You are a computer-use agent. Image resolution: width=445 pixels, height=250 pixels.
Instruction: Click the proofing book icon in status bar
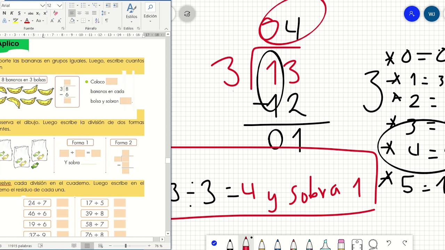(40, 246)
